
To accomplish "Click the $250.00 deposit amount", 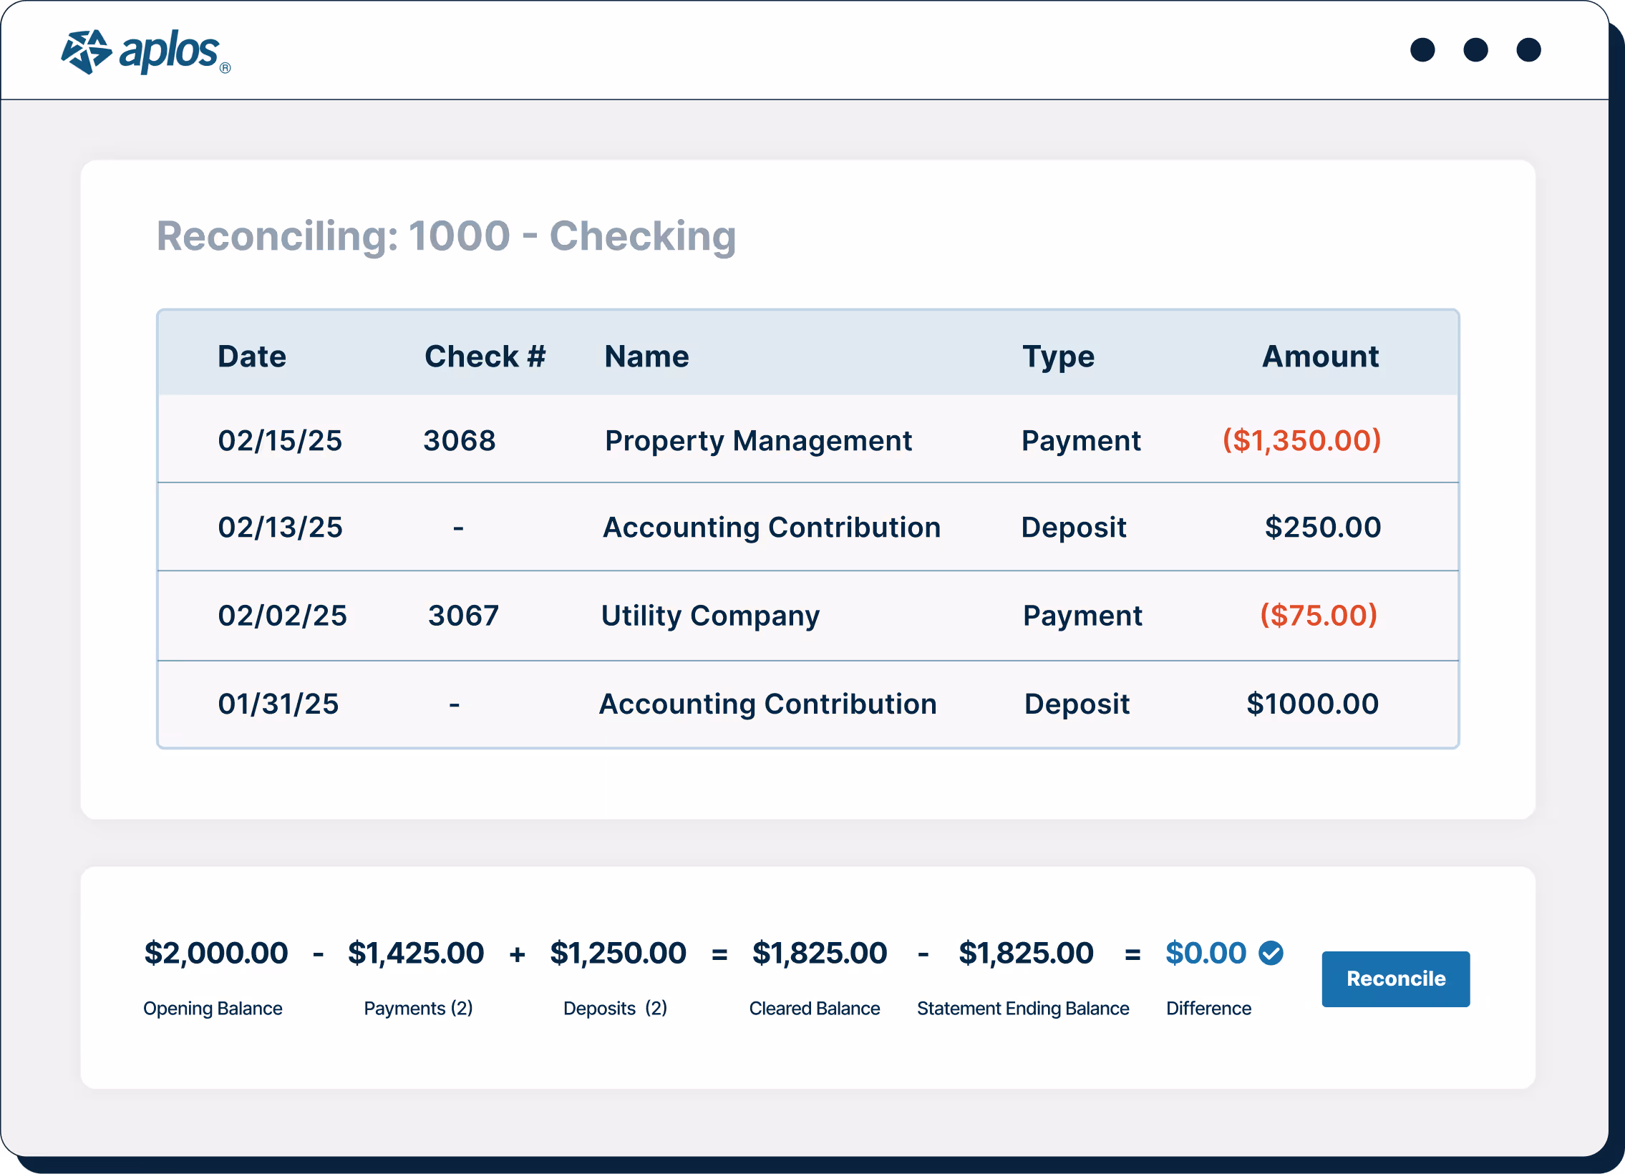I will [x=1322, y=527].
